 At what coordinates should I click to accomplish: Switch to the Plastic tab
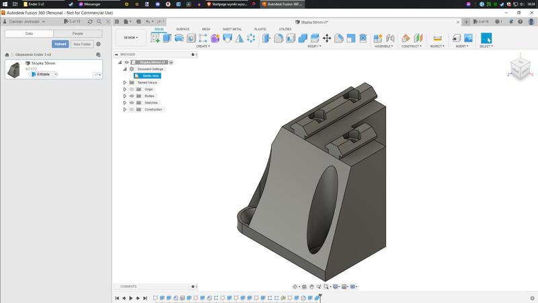pyautogui.click(x=260, y=29)
